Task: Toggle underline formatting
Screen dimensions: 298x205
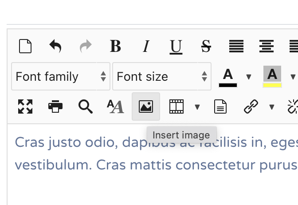Action: point(176,46)
